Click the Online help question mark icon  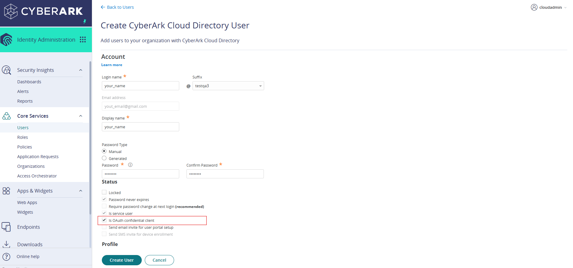(6, 257)
